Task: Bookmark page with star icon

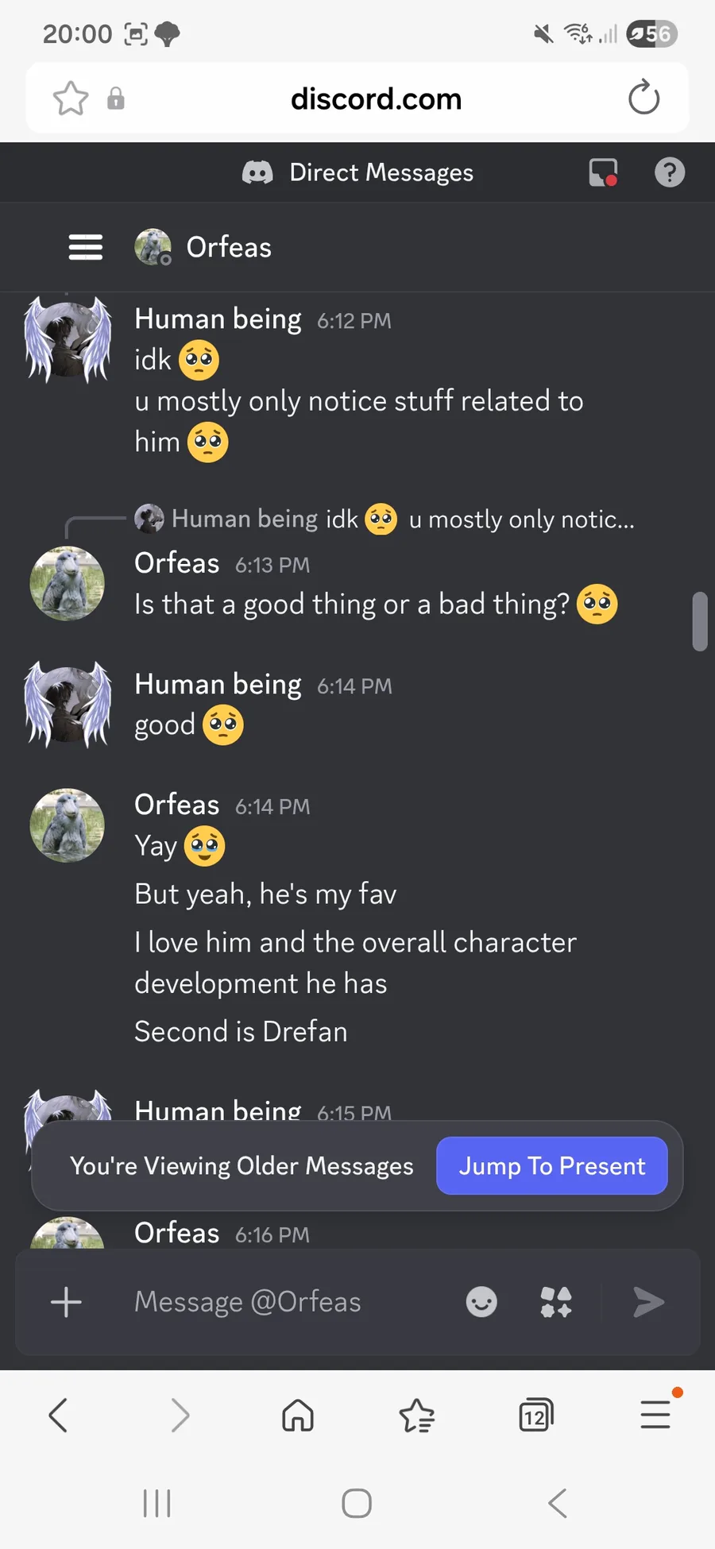Action: (71, 99)
